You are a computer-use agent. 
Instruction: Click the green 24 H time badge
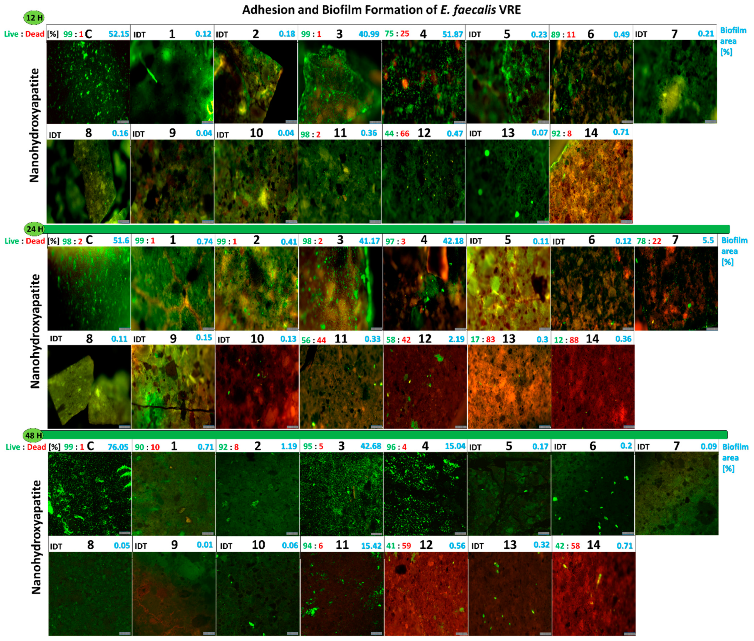pos(34,229)
